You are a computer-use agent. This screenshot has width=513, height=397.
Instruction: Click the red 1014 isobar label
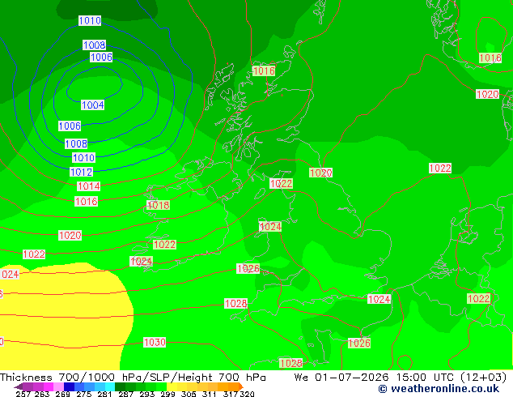pos(89,186)
